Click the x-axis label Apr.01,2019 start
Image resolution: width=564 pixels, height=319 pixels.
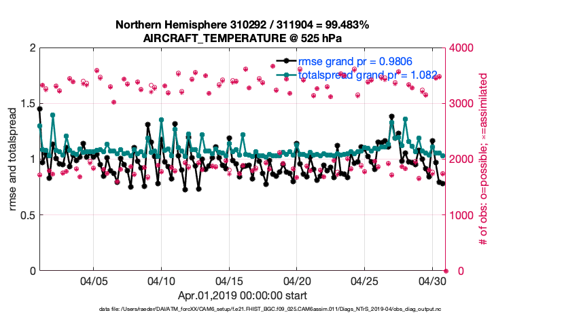point(242,296)
